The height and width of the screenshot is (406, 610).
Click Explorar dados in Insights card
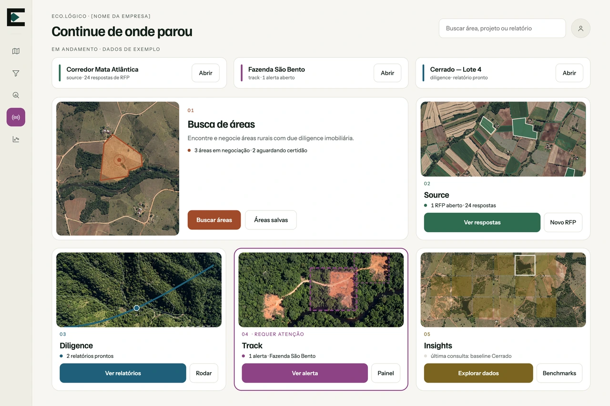478,373
